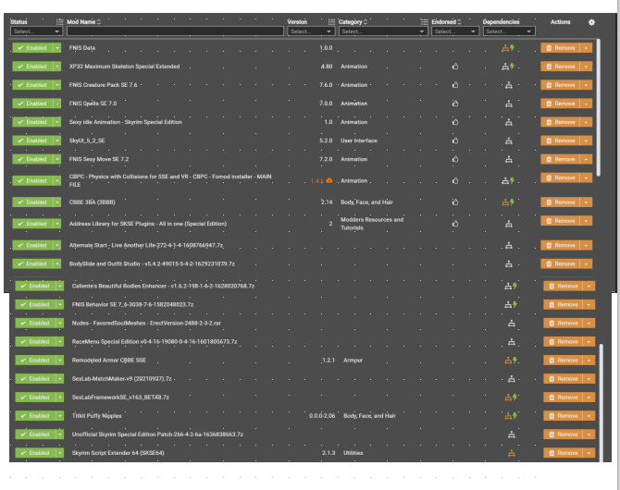This screenshot has width=620, height=490.
Task: Open Endorsed filter Select dropdown
Action: click(x=455, y=31)
